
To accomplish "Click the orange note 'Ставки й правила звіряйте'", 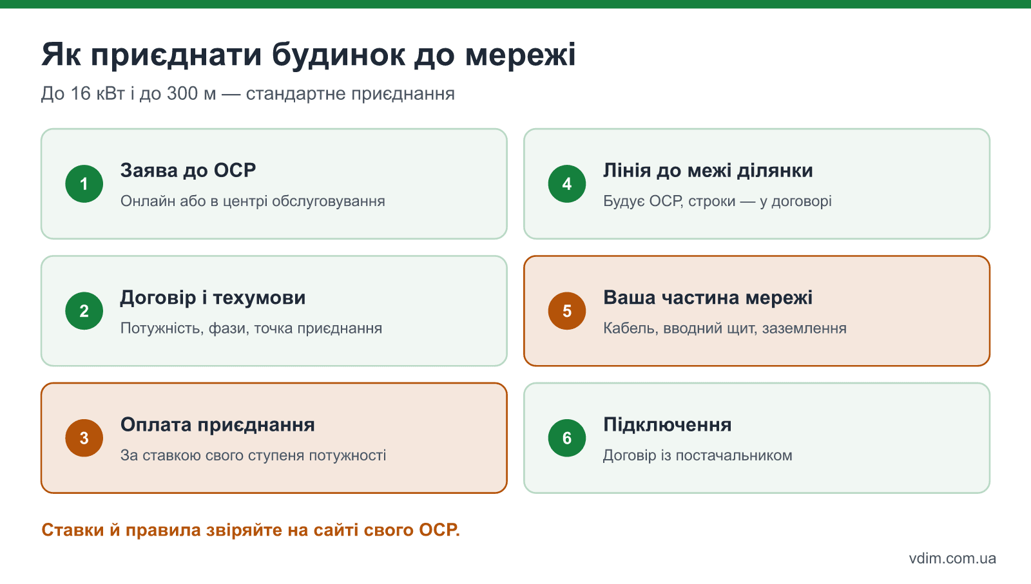I will pyautogui.click(x=161, y=530).
